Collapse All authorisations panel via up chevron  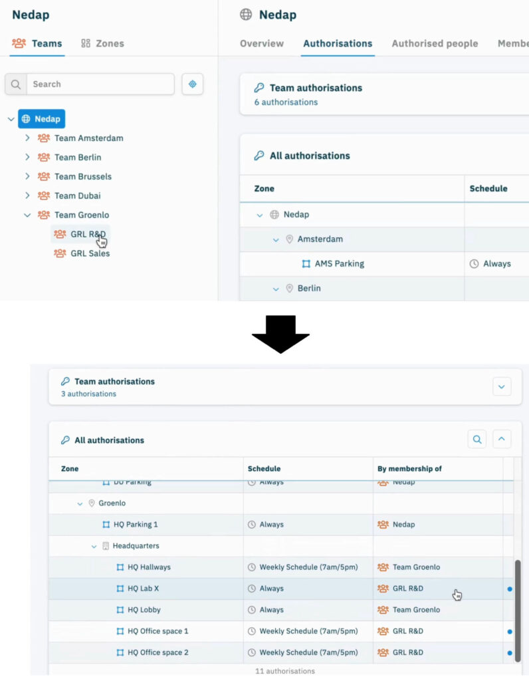[502, 439]
